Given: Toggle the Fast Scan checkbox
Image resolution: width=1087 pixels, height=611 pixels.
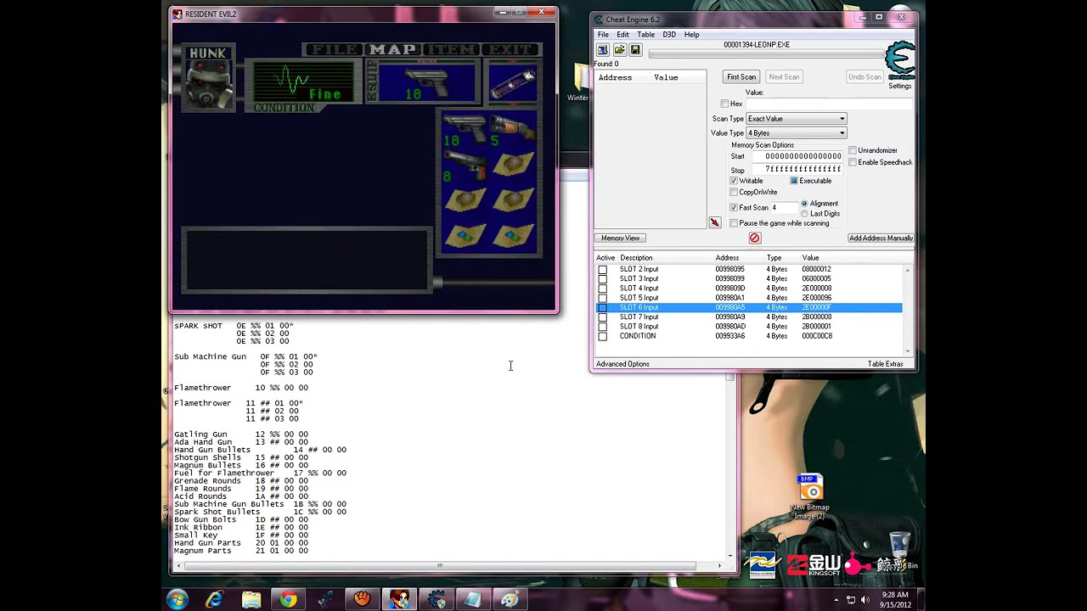Looking at the screenshot, I should click(x=734, y=207).
